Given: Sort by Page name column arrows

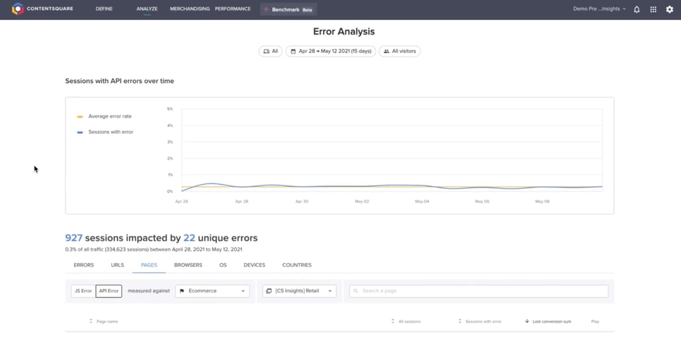Looking at the screenshot, I should click(x=91, y=321).
